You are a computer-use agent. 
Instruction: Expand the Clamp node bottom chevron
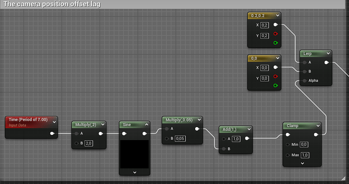(302, 163)
